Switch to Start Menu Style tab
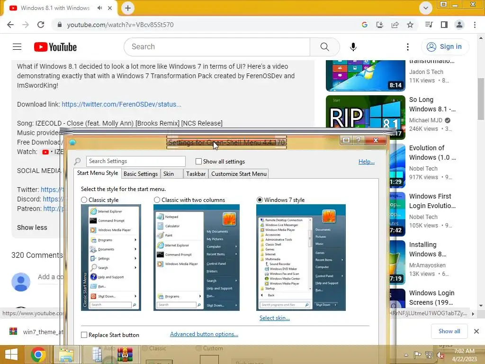The image size is (485, 364). pos(98,173)
